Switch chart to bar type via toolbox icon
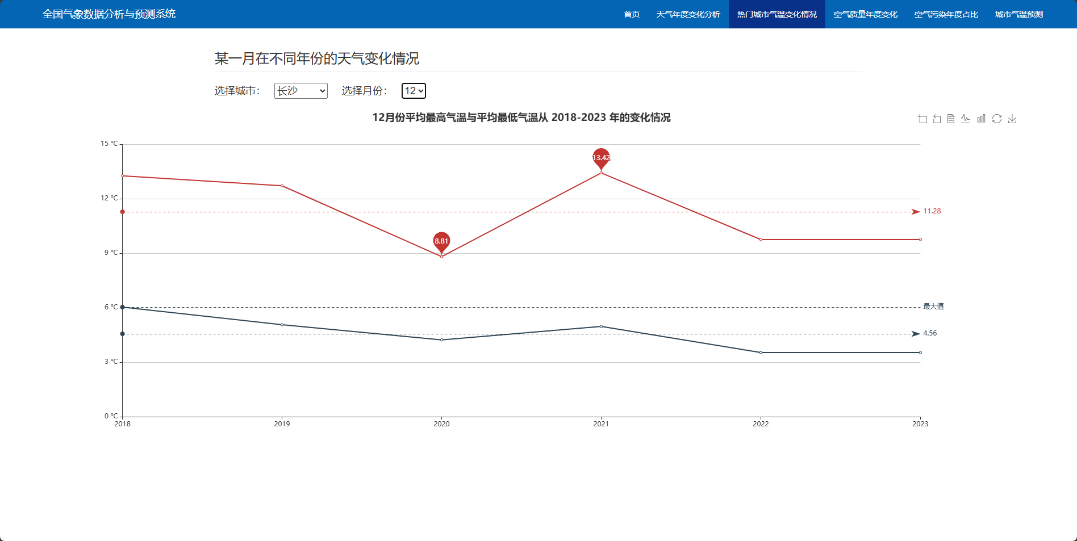1077x541 pixels. 981,119
